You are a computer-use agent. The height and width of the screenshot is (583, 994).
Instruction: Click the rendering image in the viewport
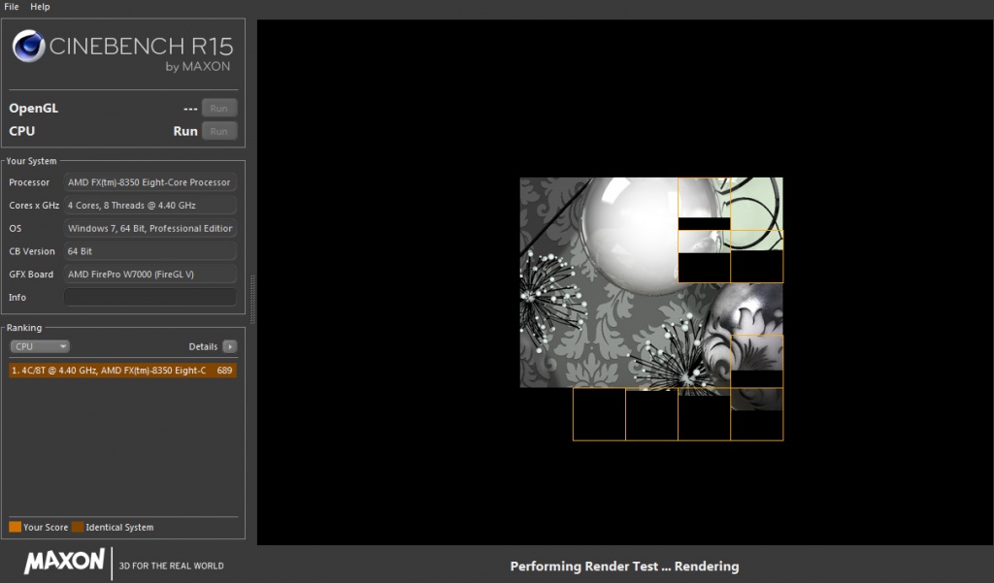click(651, 308)
